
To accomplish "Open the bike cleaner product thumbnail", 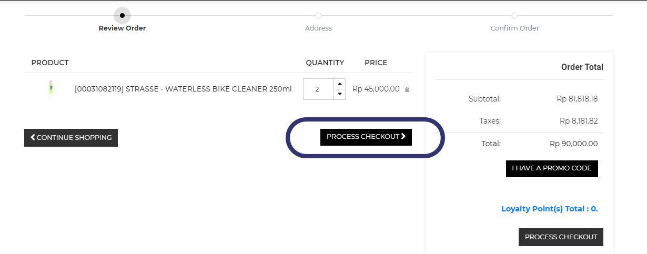I will click(50, 88).
